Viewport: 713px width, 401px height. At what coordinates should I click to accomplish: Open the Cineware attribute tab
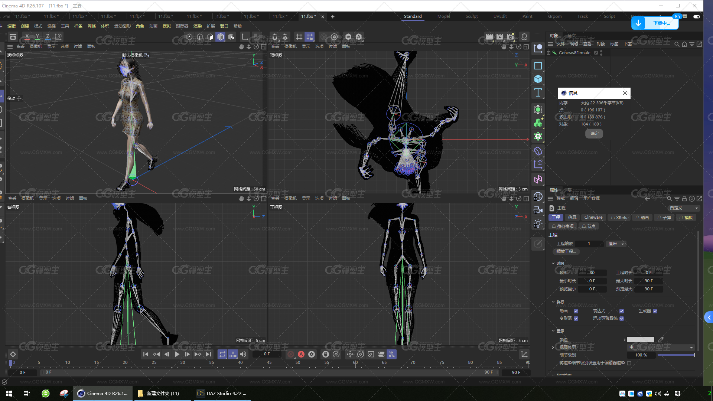click(x=593, y=218)
